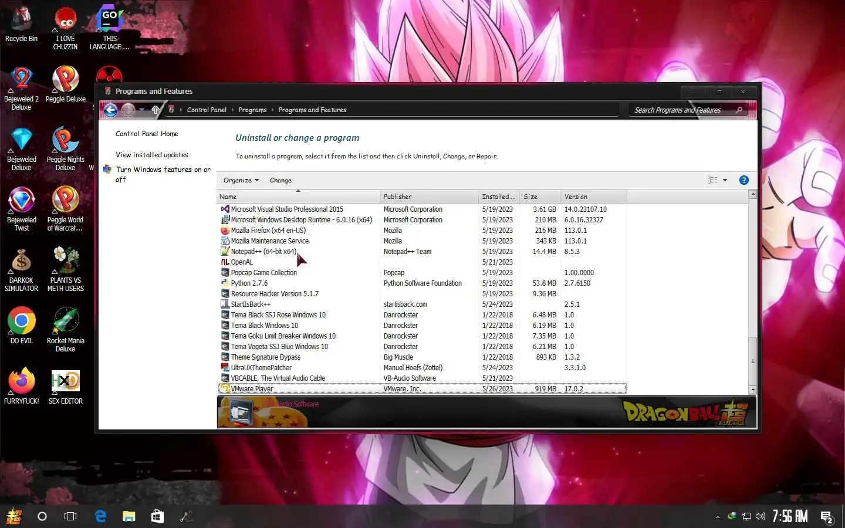Viewport: 845px width, 528px height.
Task: Open the Firefox desktop shortcut
Action: [21, 386]
